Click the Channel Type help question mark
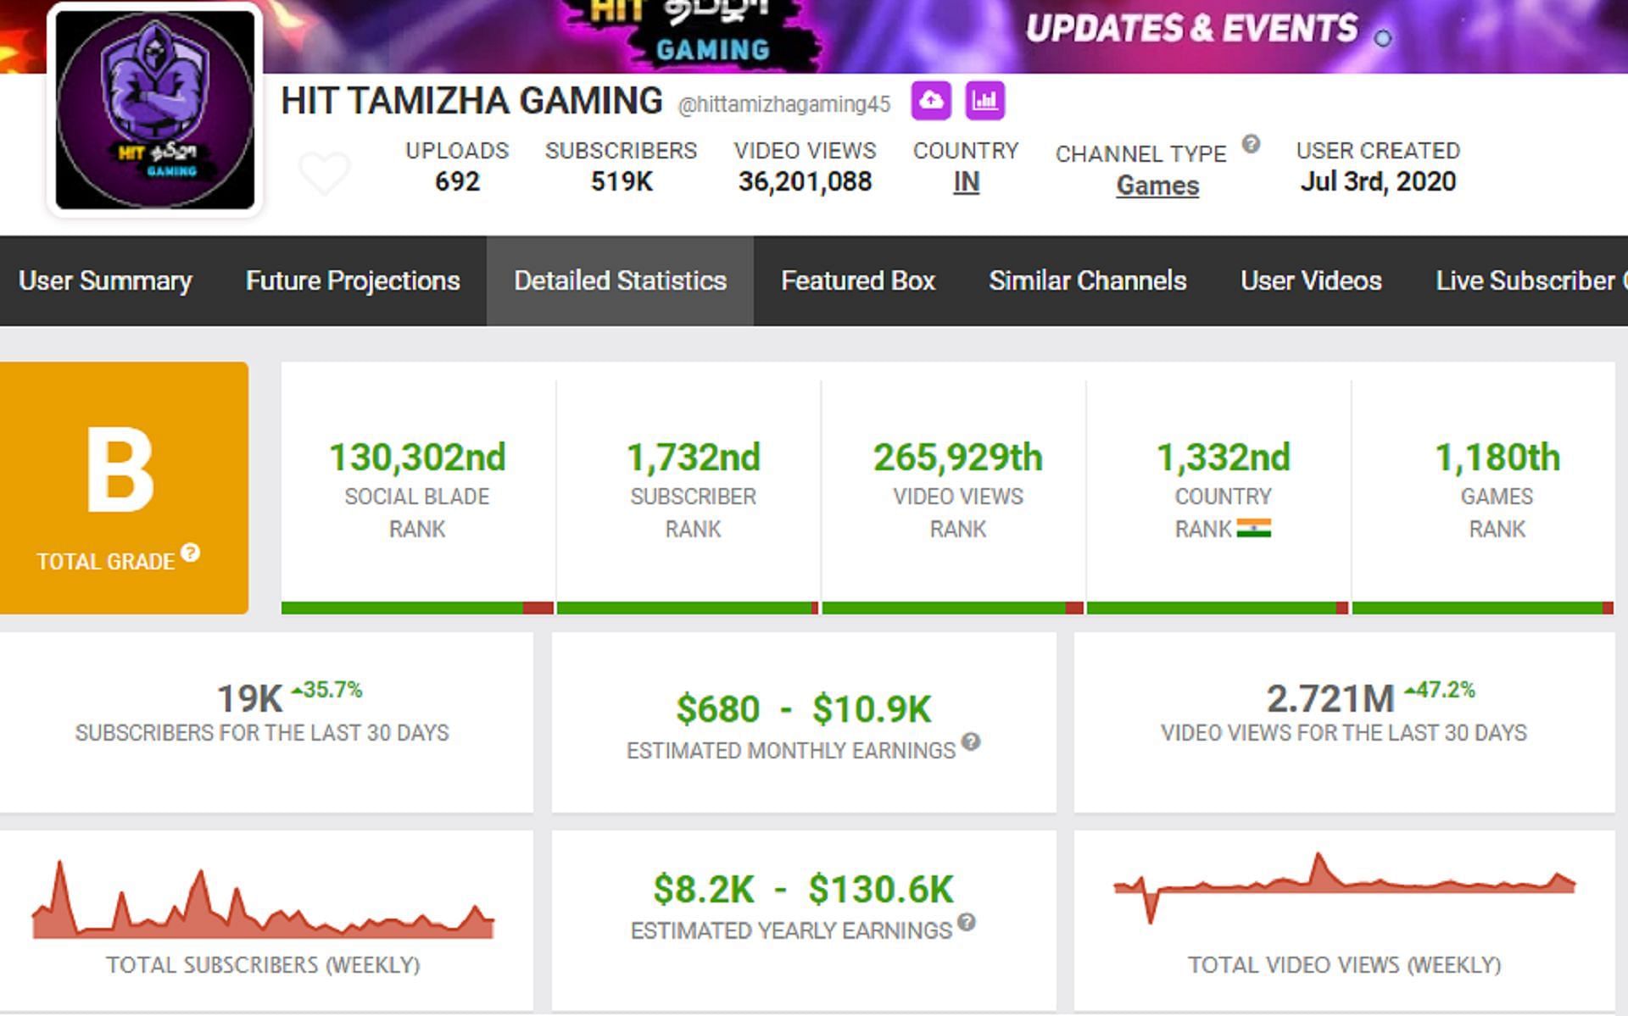The height and width of the screenshot is (1016, 1628). tap(1251, 144)
